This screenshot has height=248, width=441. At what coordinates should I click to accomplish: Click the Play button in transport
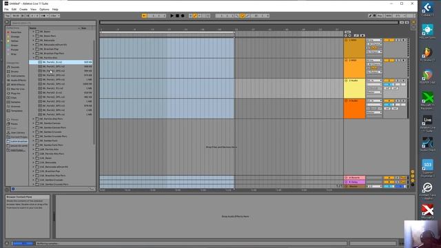click(172, 16)
